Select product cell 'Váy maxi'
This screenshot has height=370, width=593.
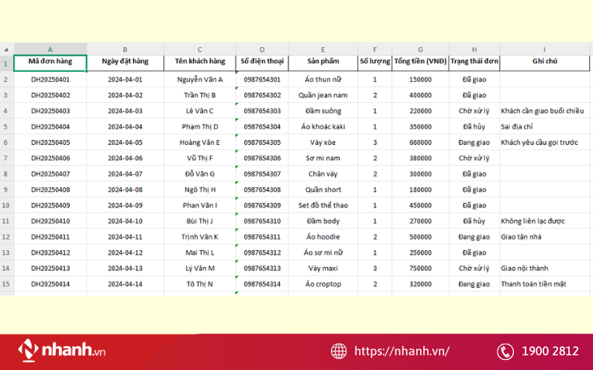[x=323, y=269]
